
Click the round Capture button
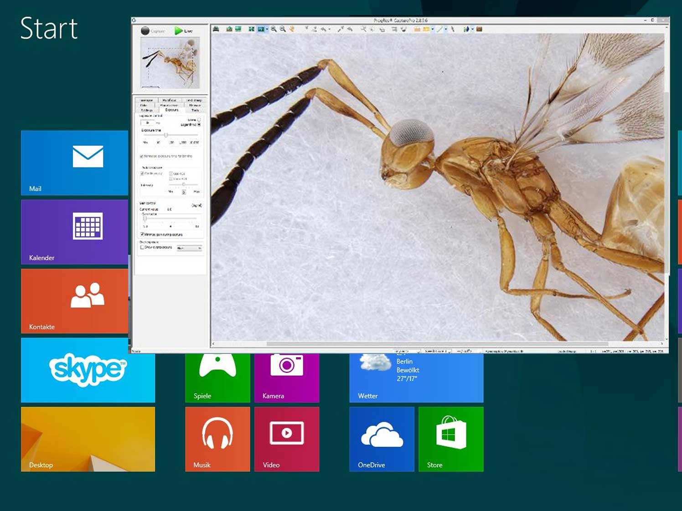tap(145, 31)
